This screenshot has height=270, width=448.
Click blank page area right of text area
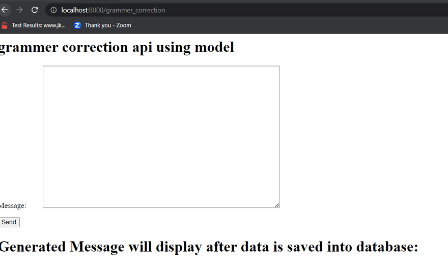361,137
